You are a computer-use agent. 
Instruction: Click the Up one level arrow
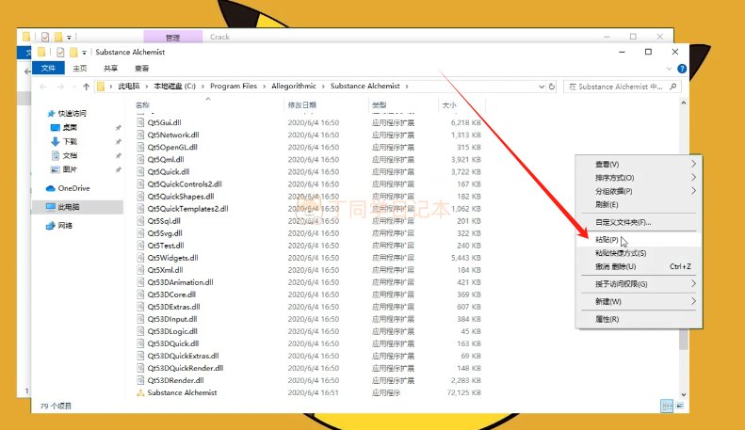[x=87, y=87]
